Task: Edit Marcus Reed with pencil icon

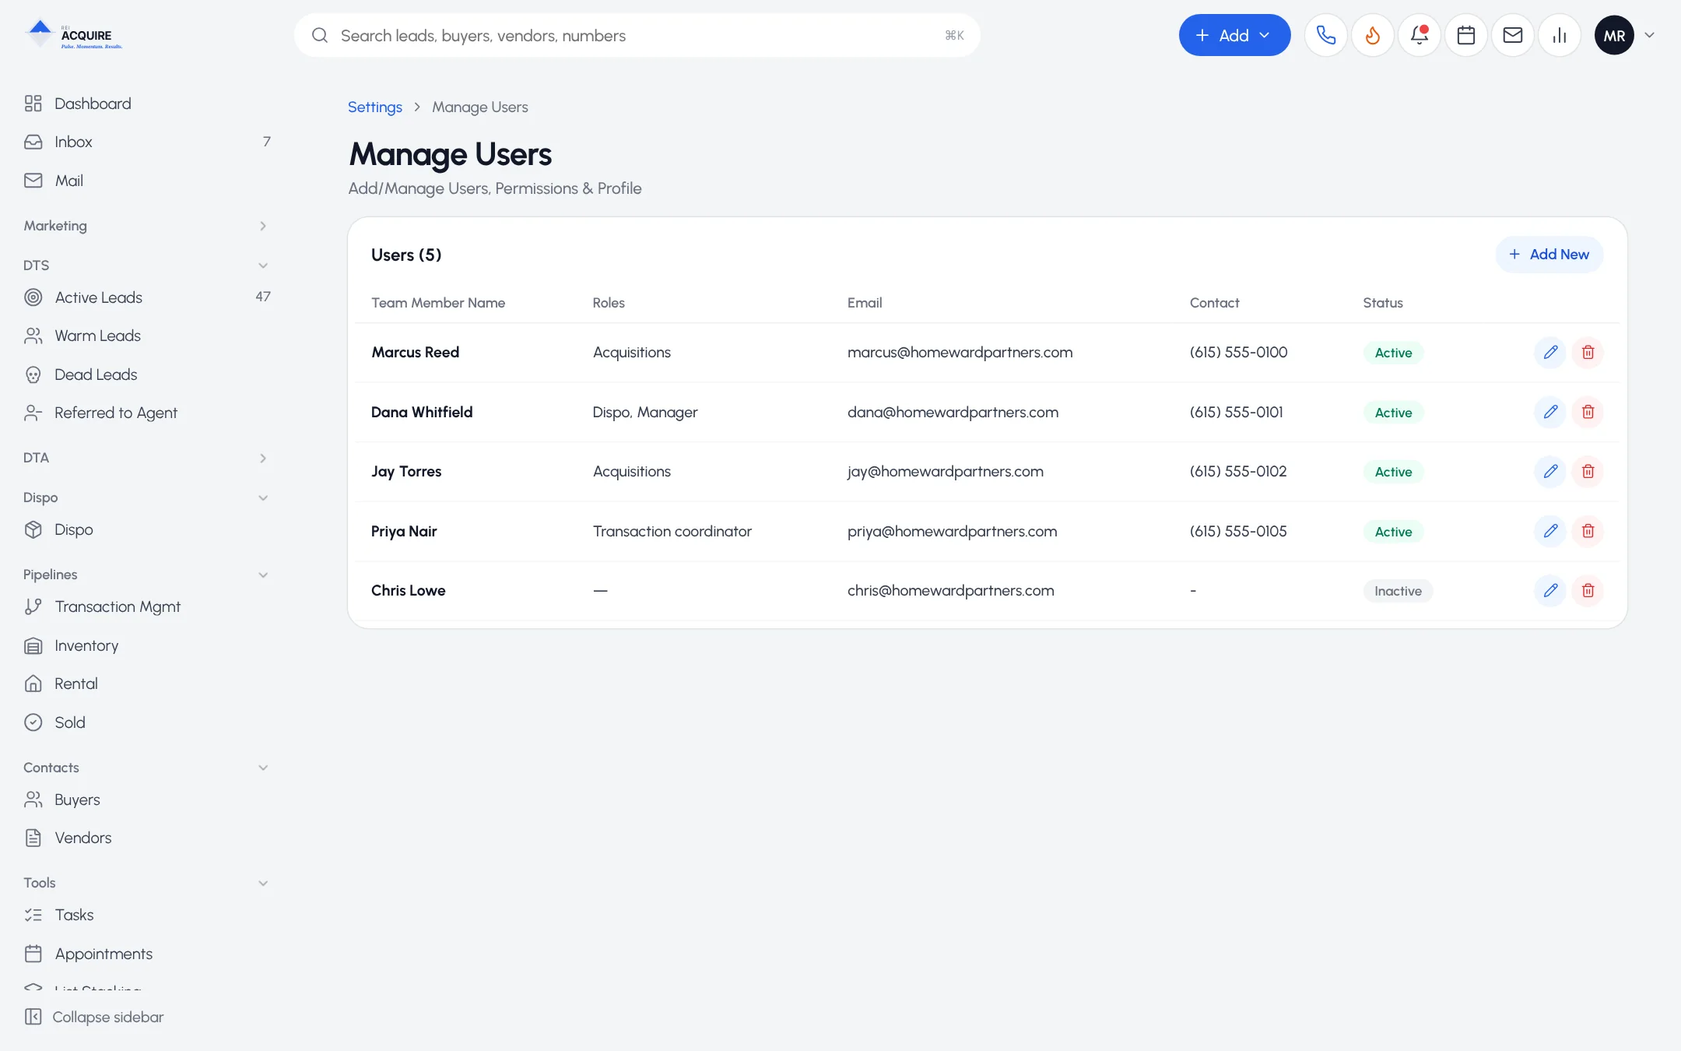Action: point(1550,352)
